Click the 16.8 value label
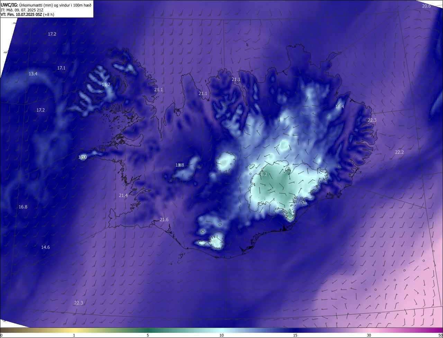Viewport: 443px width, 338px height. (x=23, y=207)
